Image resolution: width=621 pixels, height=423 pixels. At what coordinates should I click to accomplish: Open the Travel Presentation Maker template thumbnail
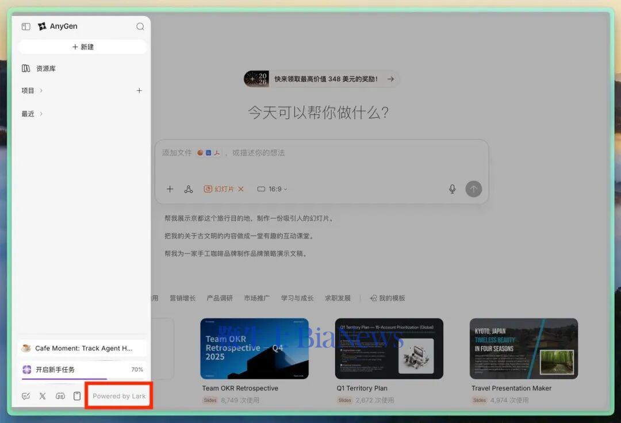coord(523,348)
